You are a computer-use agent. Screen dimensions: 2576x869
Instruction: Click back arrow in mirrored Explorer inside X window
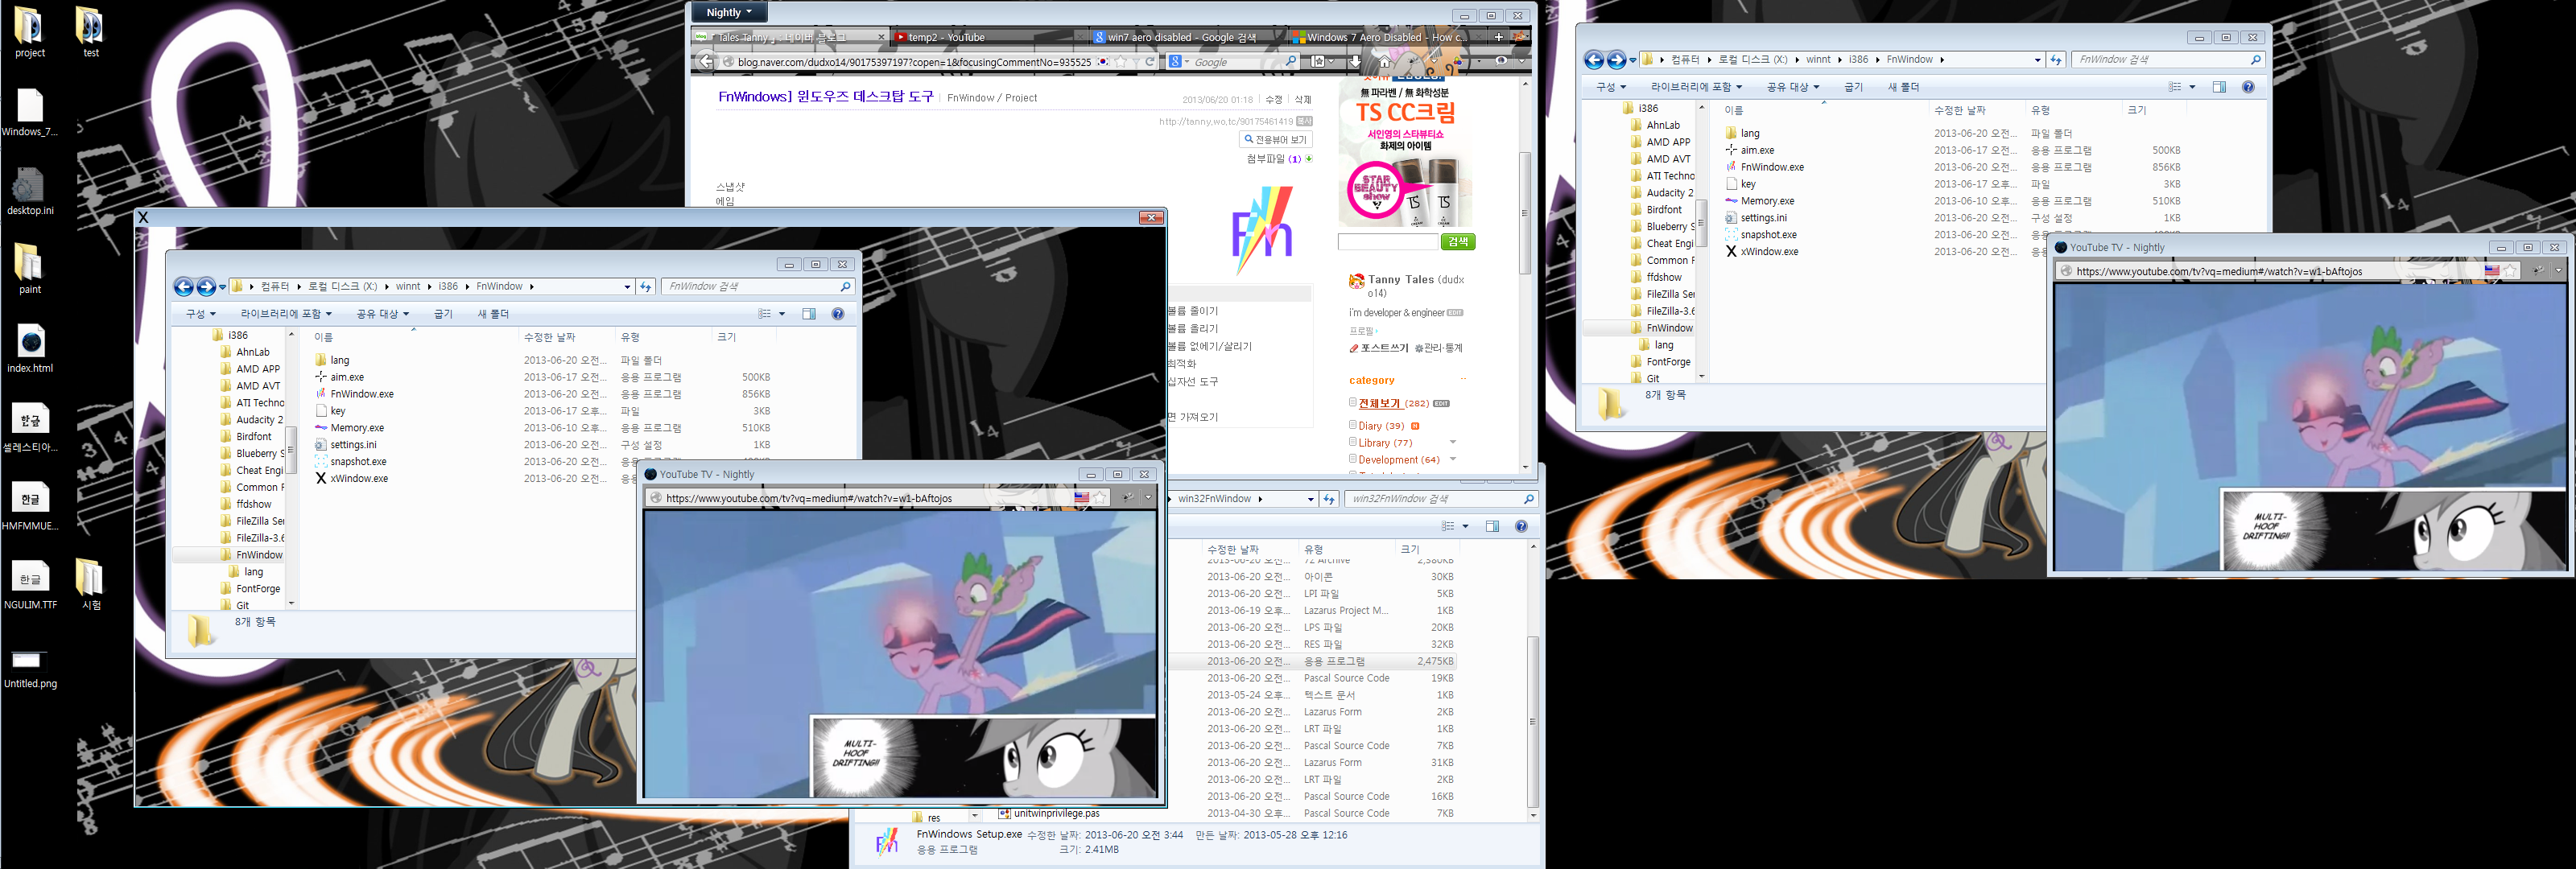point(184,287)
